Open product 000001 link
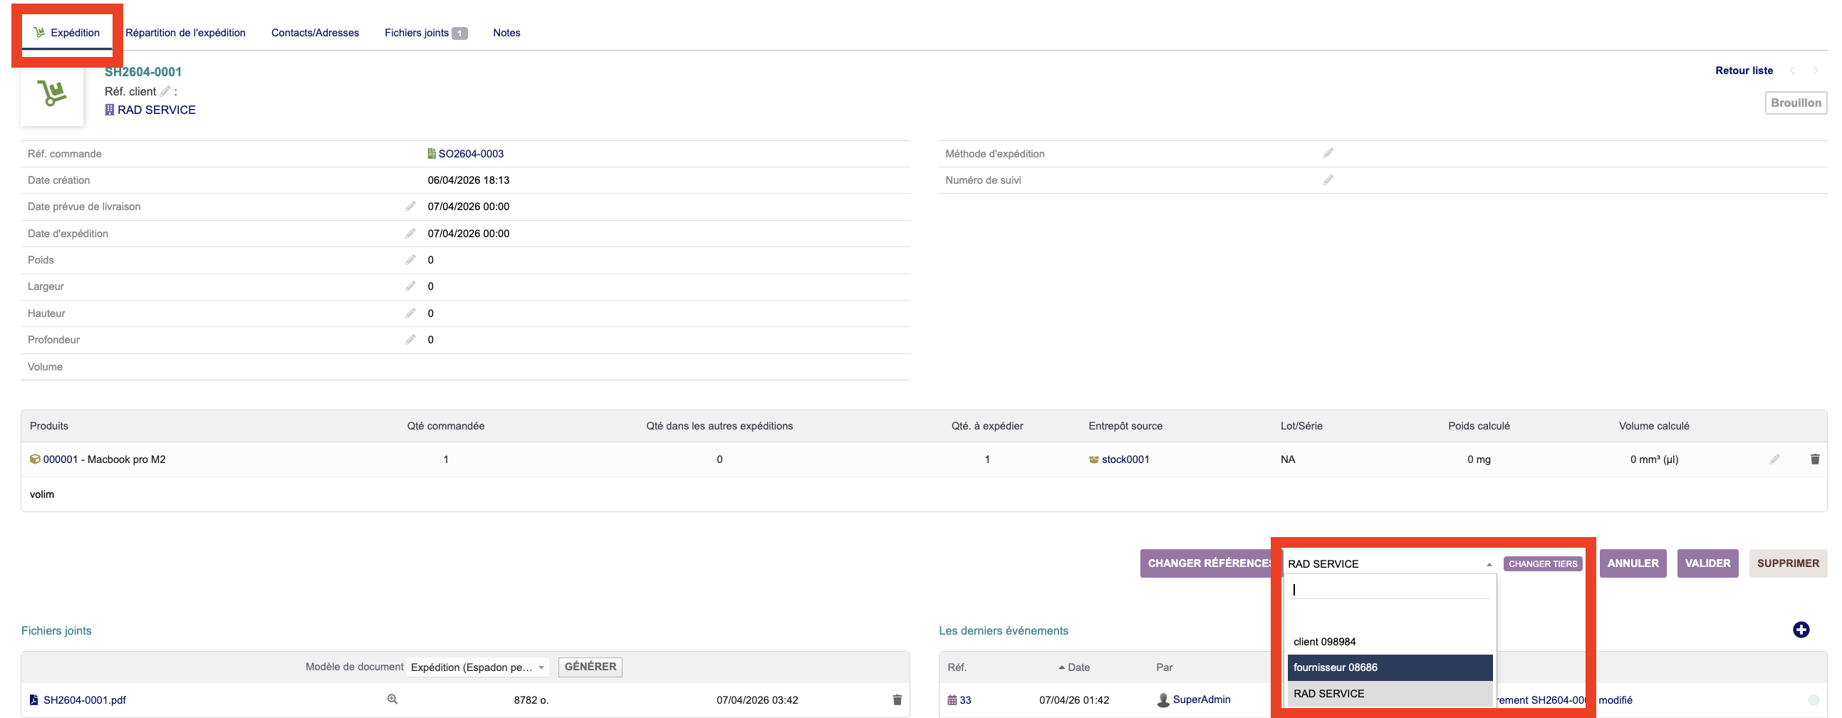1842x718 pixels. click(60, 459)
